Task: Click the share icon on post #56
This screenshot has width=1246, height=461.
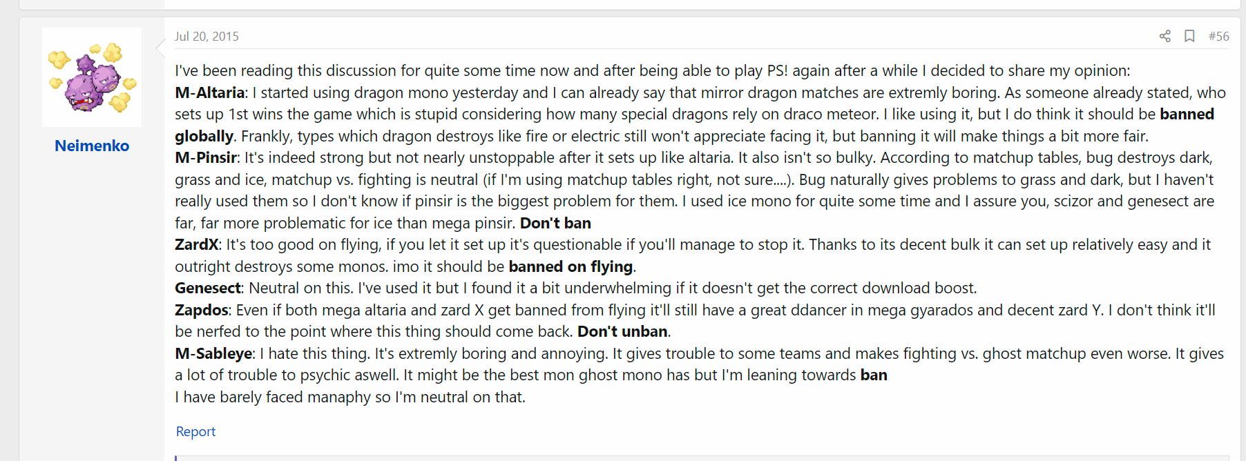Action: click(x=1164, y=36)
